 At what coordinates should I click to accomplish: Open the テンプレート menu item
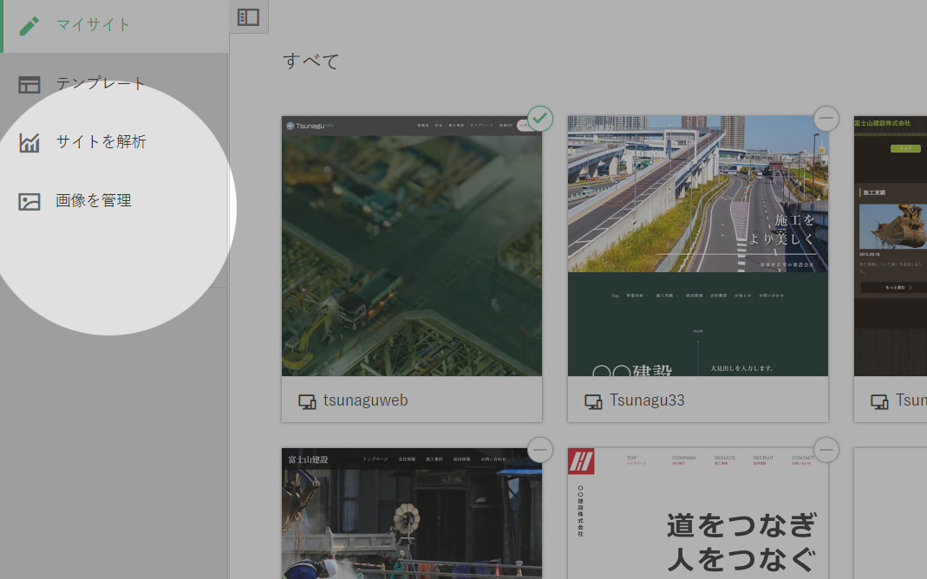point(101,84)
